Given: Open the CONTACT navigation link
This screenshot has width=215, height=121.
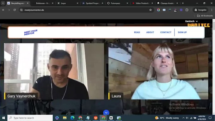Looking at the screenshot, I should [x=166, y=32].
